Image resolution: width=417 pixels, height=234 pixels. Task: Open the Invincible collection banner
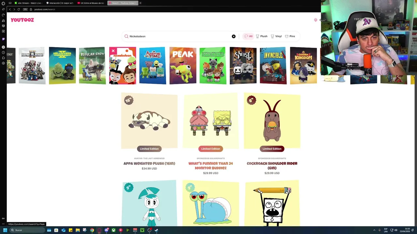pyautogui.click(x=273, y=66)
